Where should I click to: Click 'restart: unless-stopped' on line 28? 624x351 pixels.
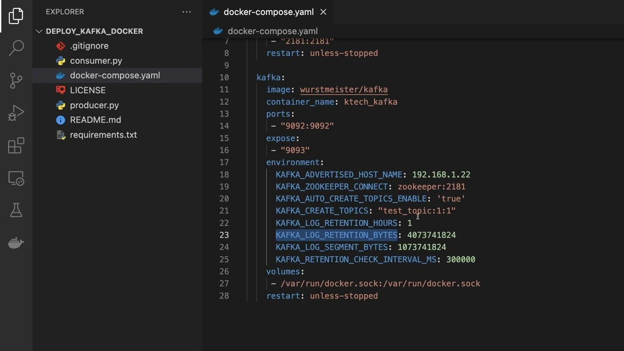(322, 296)
